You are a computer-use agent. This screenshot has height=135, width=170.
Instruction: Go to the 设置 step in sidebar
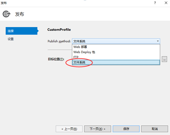point(11,39)
